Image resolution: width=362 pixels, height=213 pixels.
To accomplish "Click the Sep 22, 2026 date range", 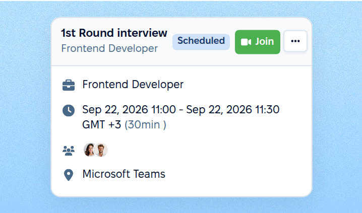I will click(x=181, y=109).
